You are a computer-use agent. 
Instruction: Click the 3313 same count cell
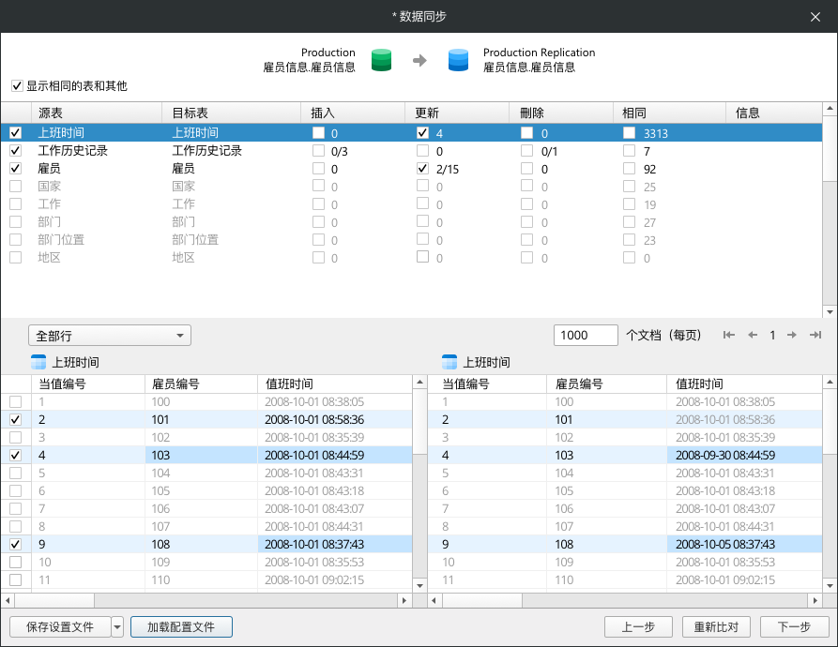click(x=656, y=133)
